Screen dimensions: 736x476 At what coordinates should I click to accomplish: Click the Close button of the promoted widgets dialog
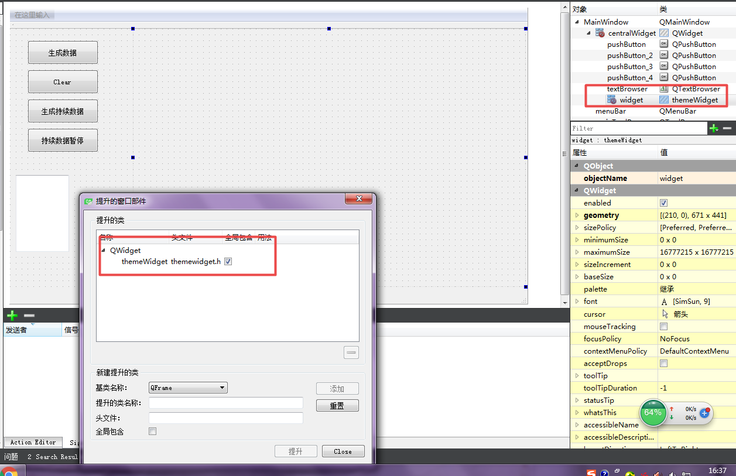click(x=343, y=451)
